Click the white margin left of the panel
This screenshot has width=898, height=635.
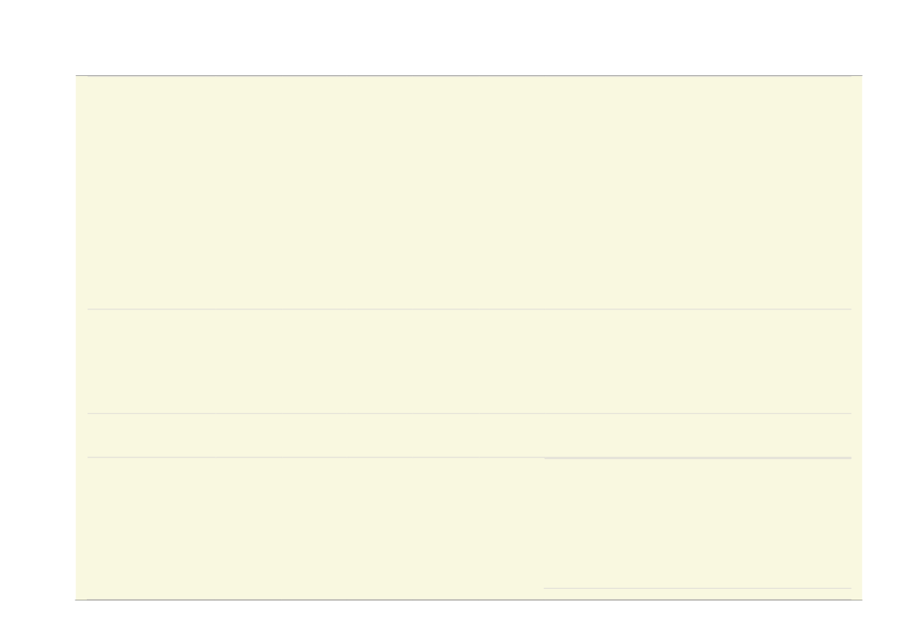(37, 338)
